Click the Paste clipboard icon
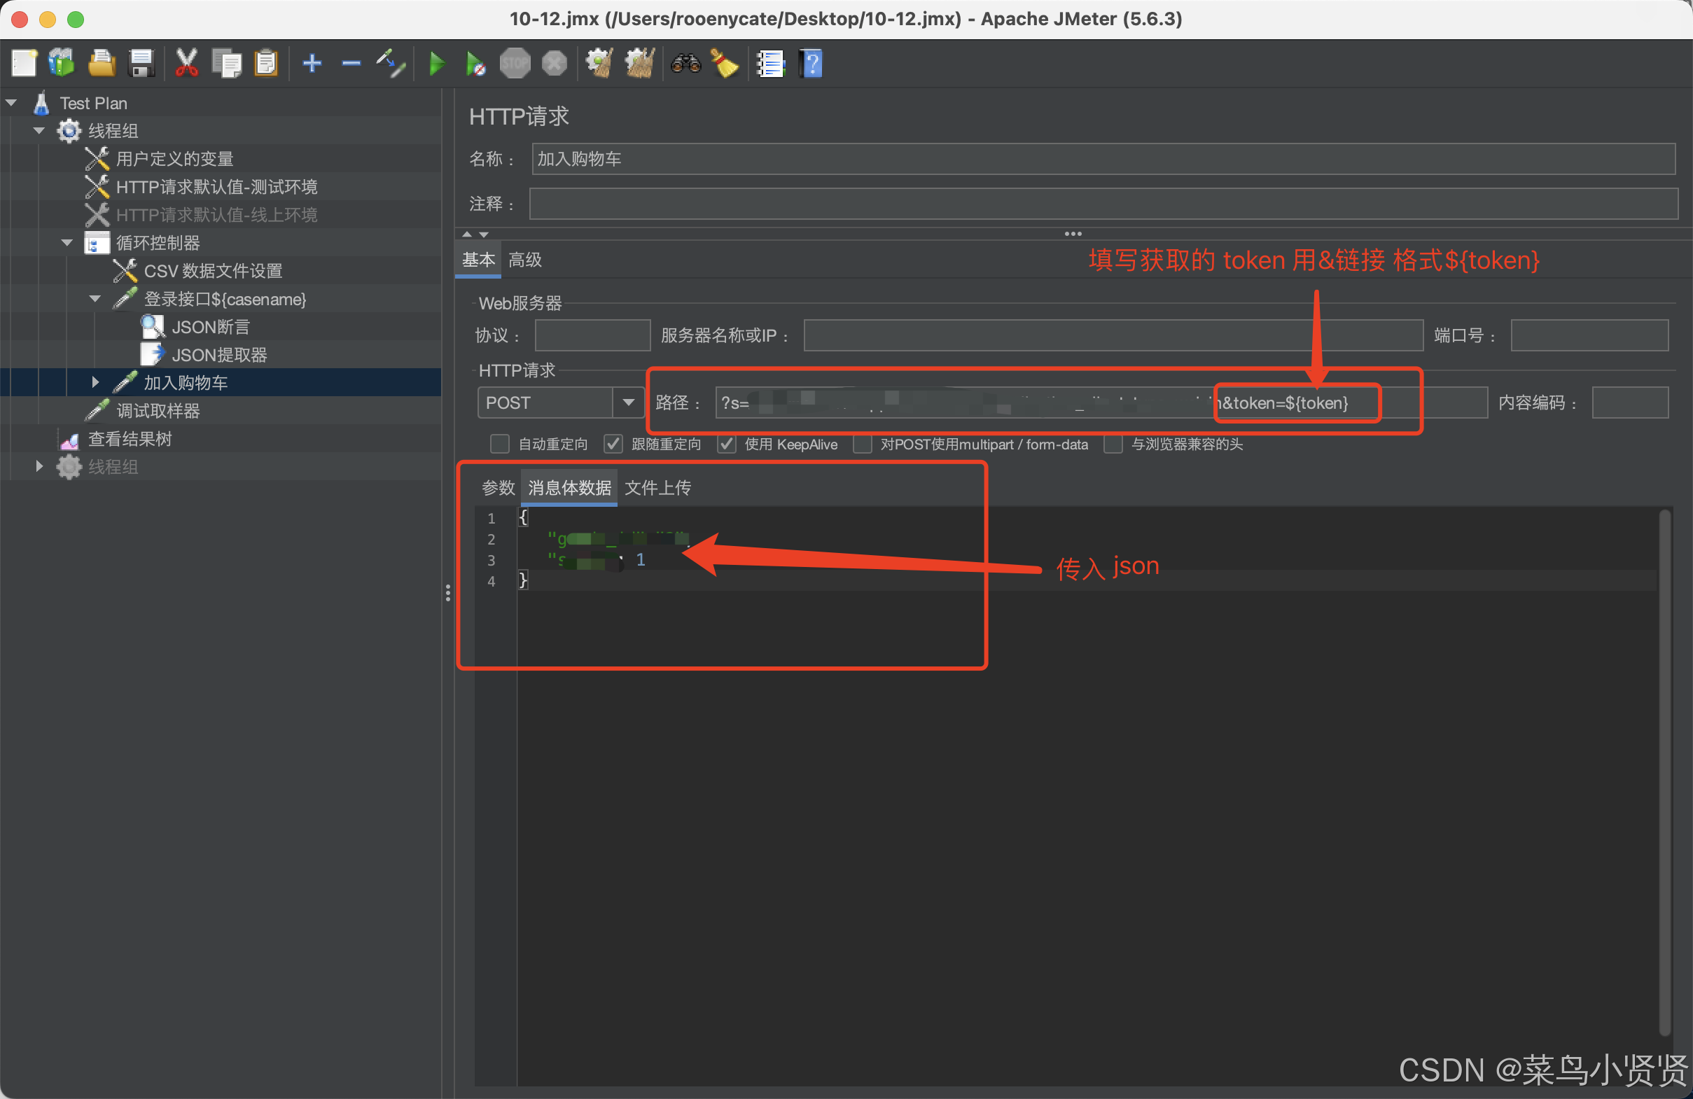 coord(266,64)
